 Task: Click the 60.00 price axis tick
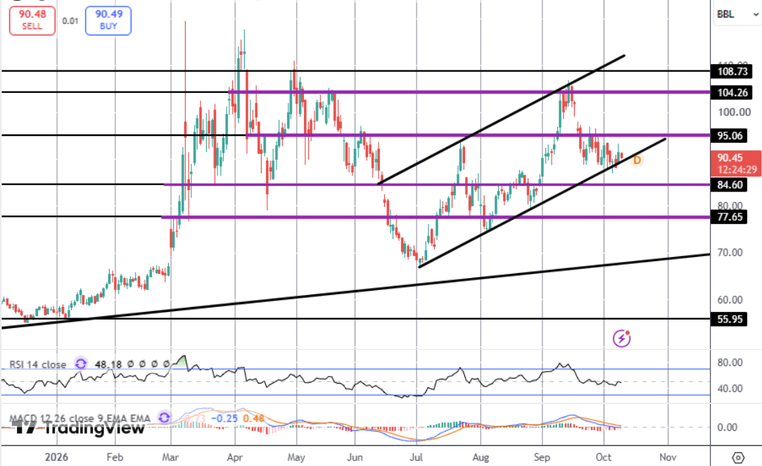(730, 300)
